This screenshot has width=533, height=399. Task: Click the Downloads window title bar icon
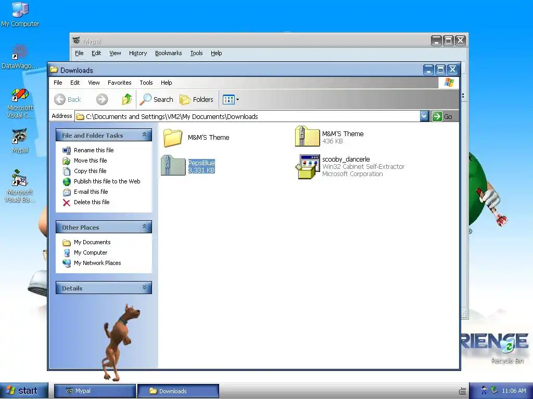click(x=54, y=70)
